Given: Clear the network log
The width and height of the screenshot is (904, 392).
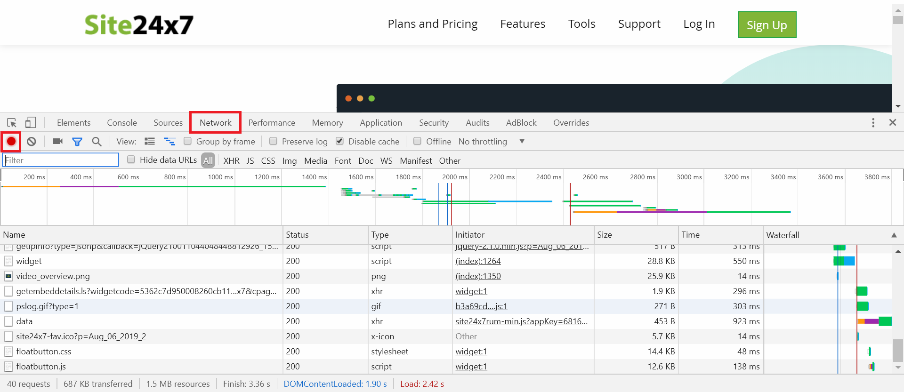Looking at the screenshot, I should 32,141.
